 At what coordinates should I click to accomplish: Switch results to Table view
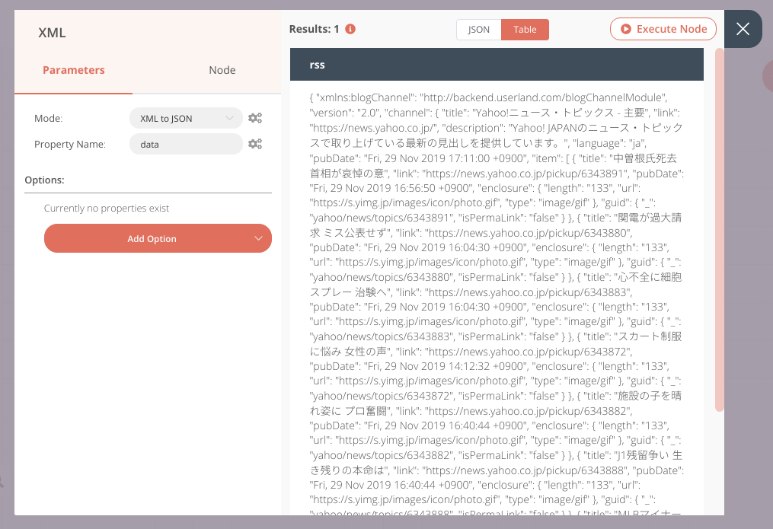pyautogui.click(x=523, y=29)
